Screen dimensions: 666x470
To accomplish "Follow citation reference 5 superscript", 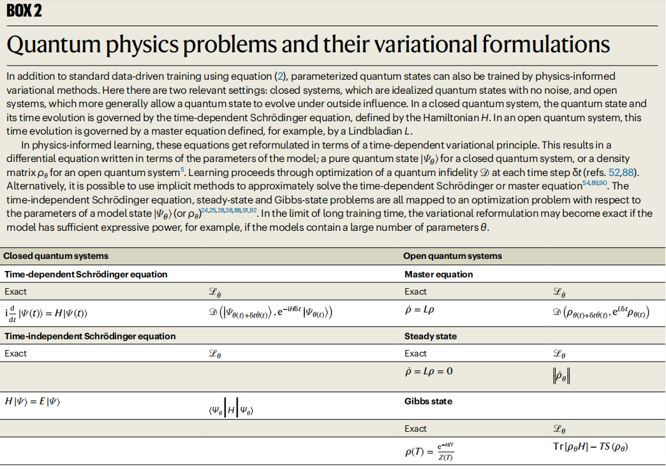I will point(182,170).
